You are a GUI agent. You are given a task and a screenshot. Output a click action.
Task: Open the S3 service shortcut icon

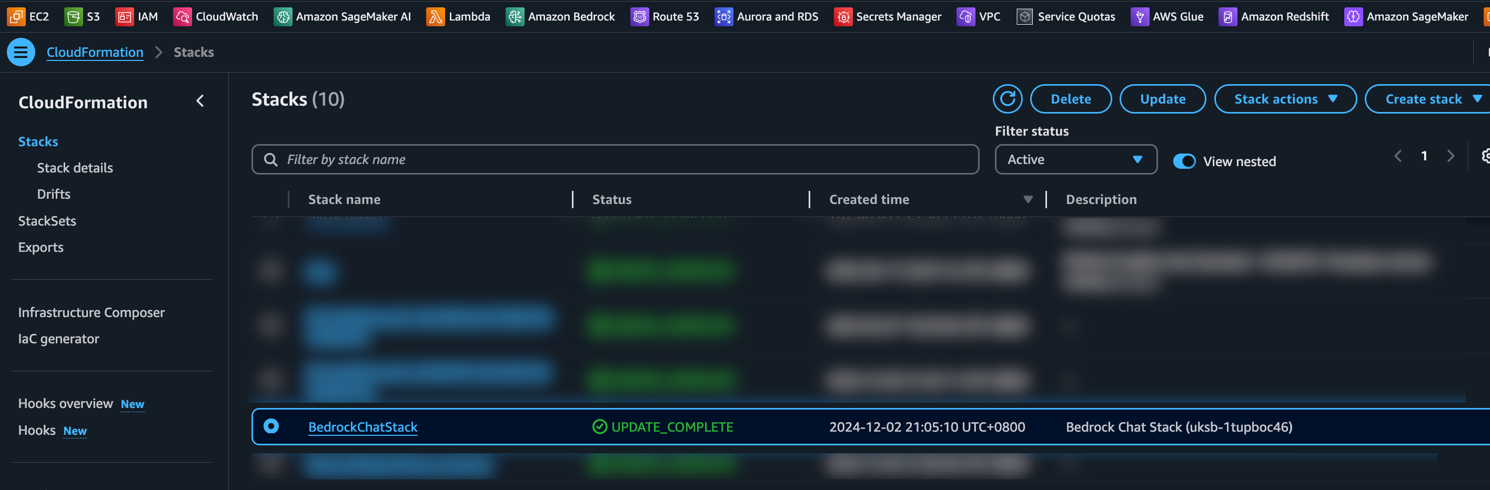point(73,17)
